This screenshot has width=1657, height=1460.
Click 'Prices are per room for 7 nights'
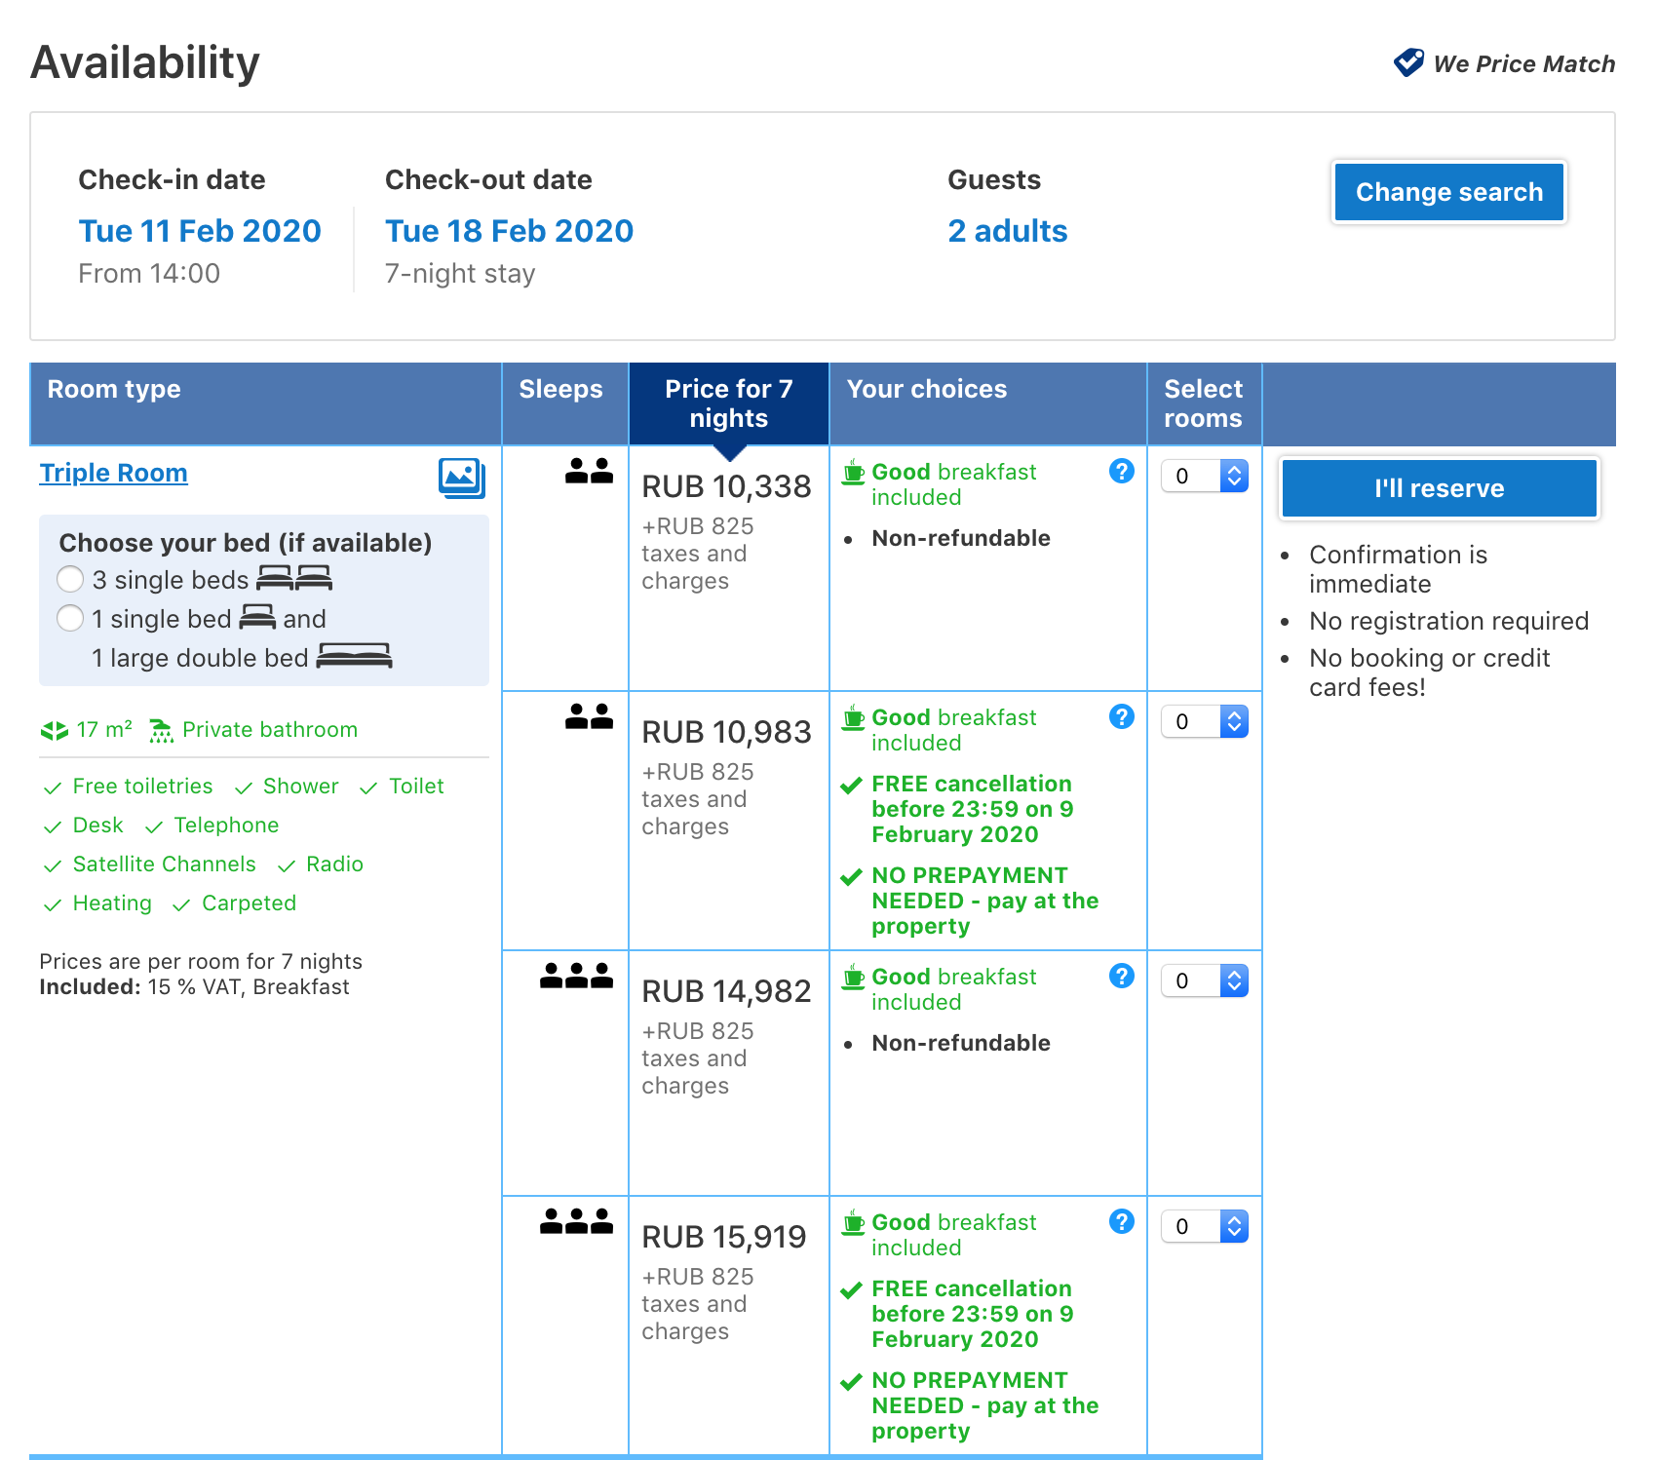[x=201, y=961]
